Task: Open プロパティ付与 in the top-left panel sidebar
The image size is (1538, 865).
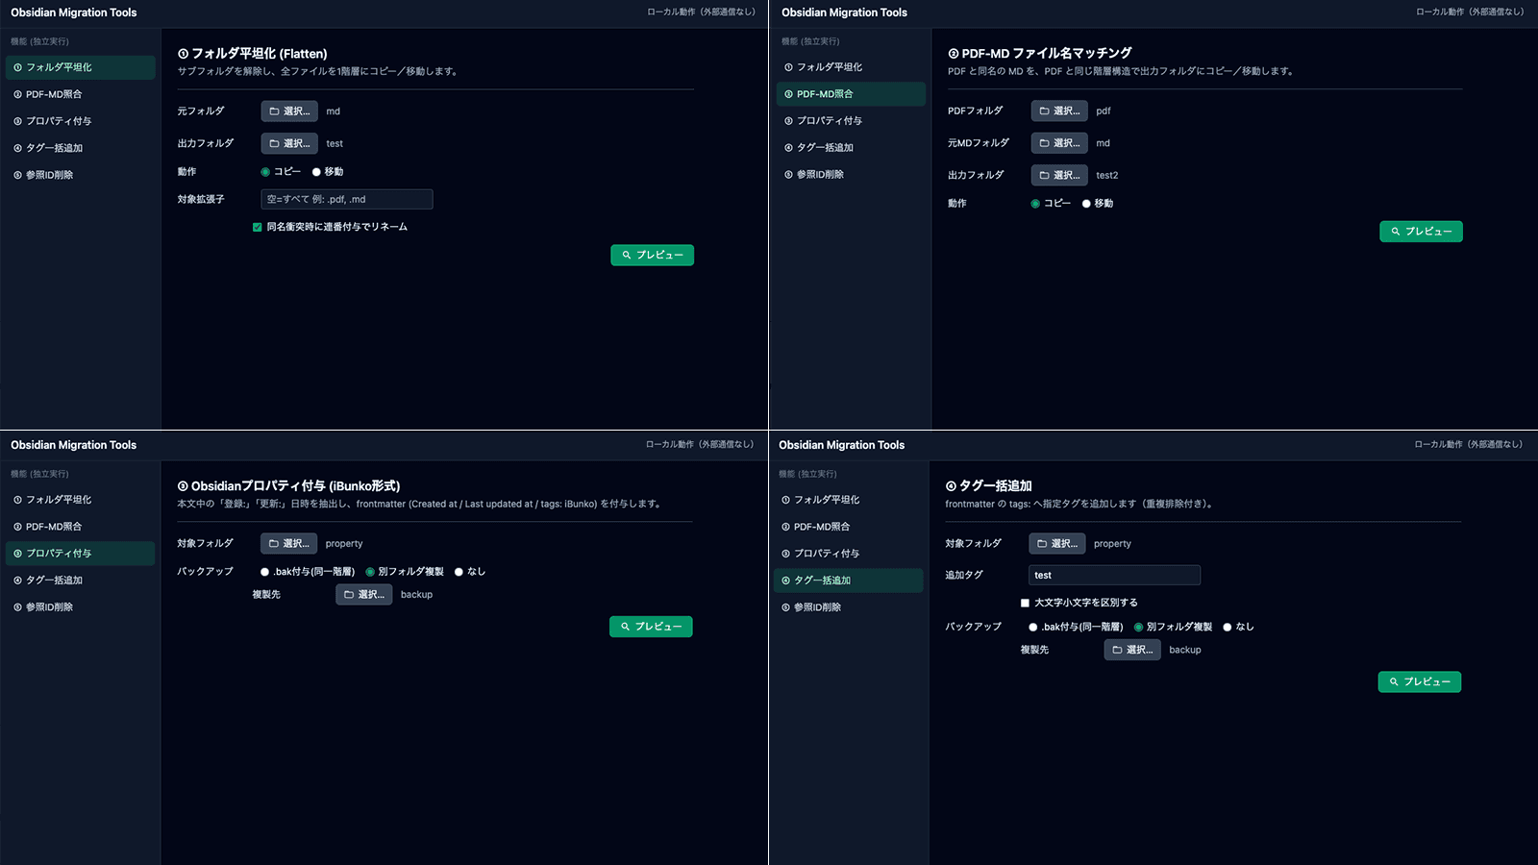Action: click(x=81, y=121)
